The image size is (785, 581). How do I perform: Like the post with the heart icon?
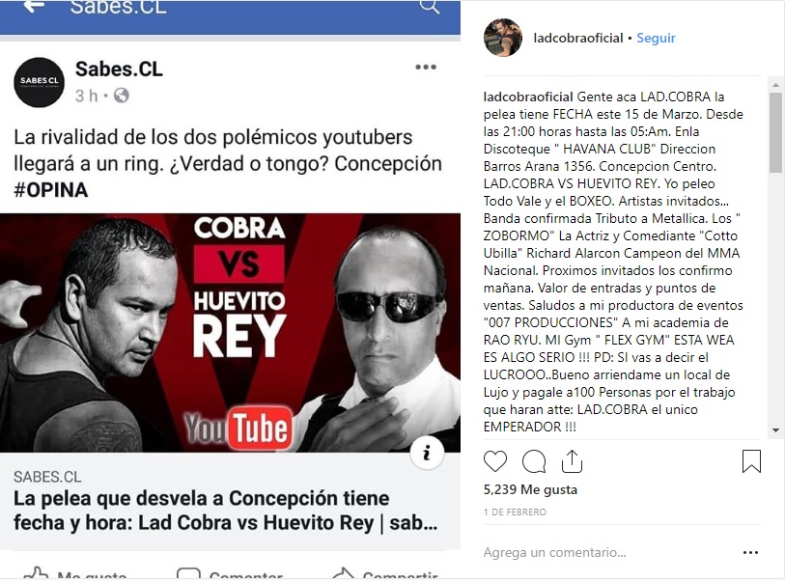495,461
